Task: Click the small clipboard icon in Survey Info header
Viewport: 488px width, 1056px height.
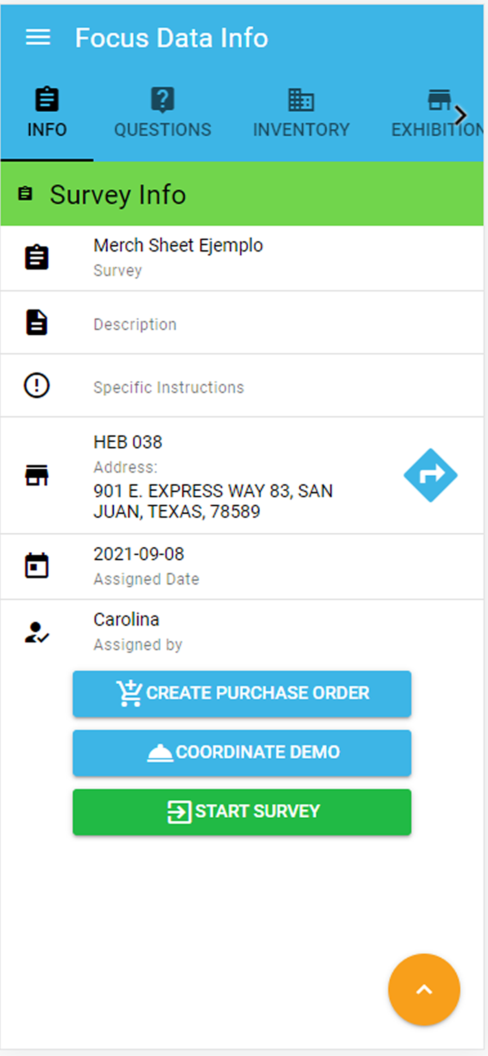Action: [x=25, y=194]
